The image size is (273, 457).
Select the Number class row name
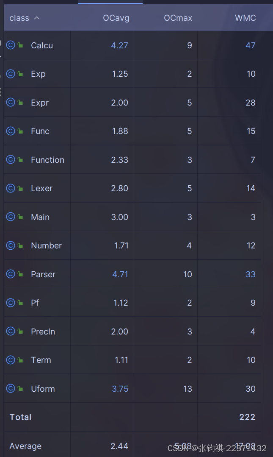[x=46, y=245]
